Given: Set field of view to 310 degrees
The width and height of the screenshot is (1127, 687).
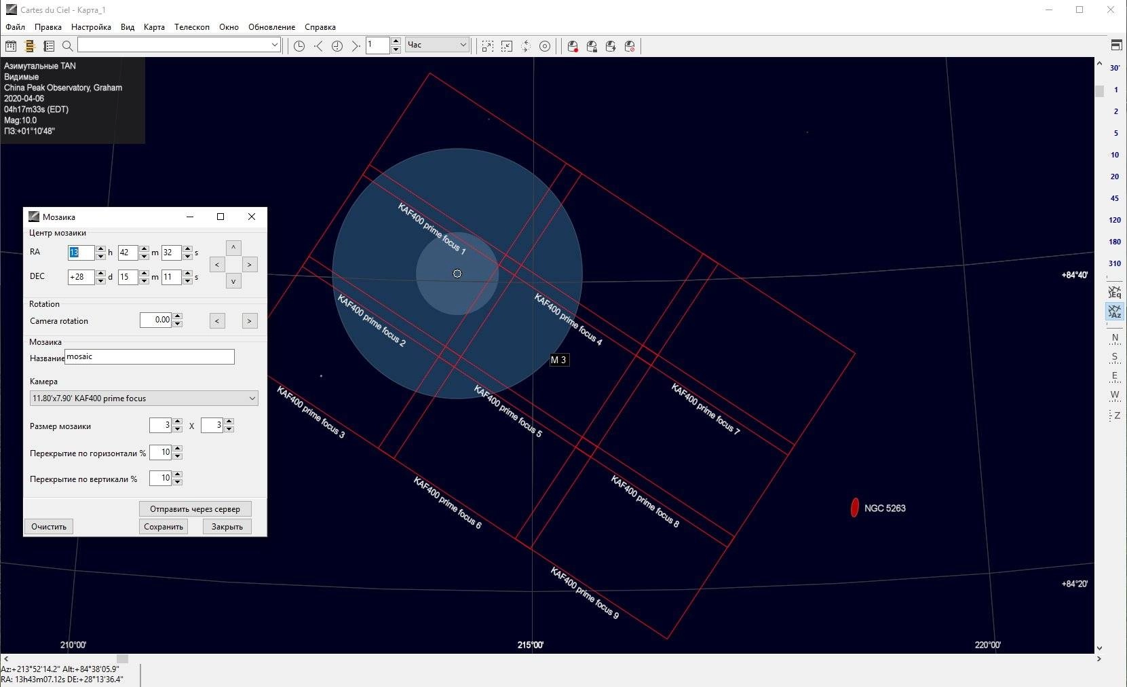Looking at the screenshot, I should 1115,263.
